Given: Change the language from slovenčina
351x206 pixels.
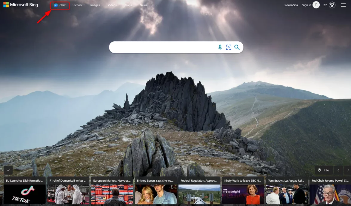Looking at the screenshot, I should (x=291, y=5).
